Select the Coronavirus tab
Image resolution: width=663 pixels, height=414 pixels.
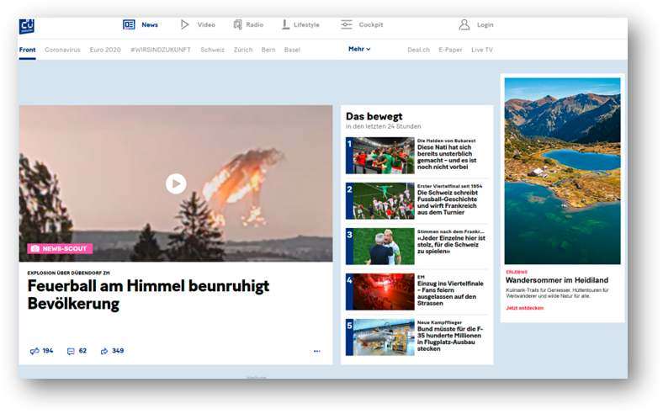pos(62,50)
